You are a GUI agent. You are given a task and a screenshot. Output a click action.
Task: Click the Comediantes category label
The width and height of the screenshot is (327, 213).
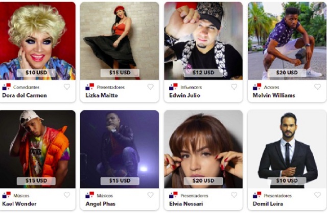click(x=26, y=87)
